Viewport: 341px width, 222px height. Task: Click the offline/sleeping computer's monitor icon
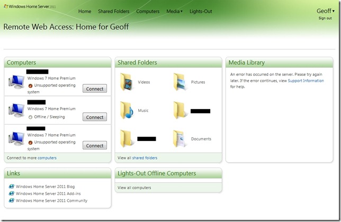(16, 110)
